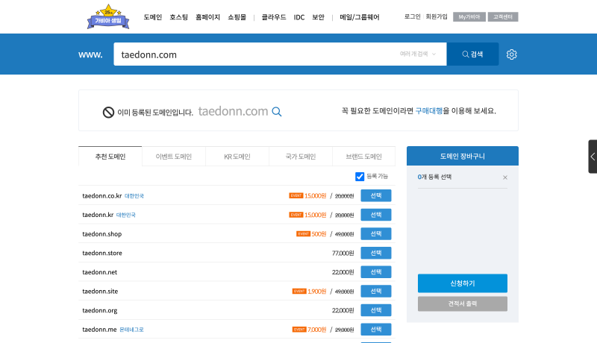Select taedonn.shop with 선택 button

(x=376, y=233)
